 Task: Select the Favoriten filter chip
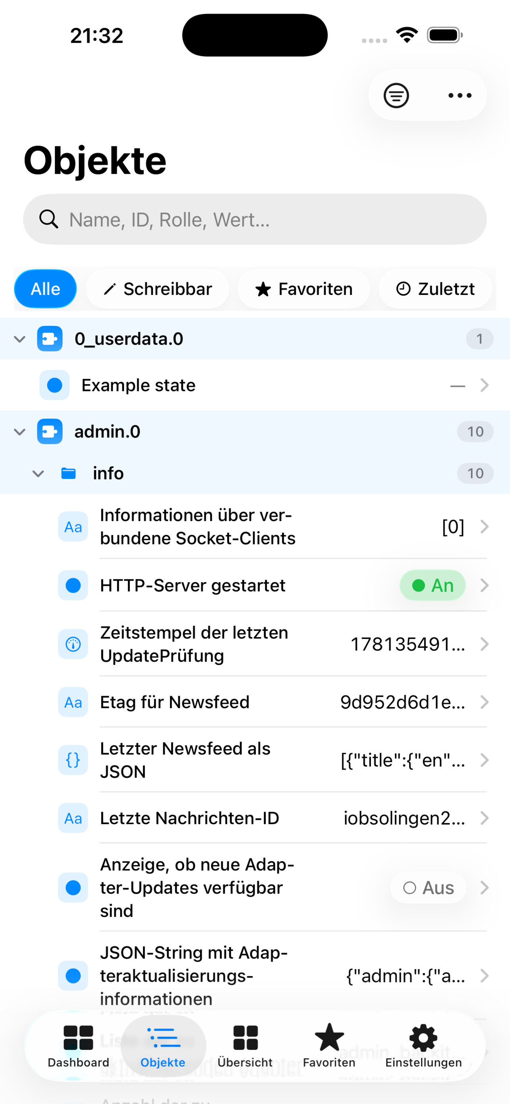point(303,289)
